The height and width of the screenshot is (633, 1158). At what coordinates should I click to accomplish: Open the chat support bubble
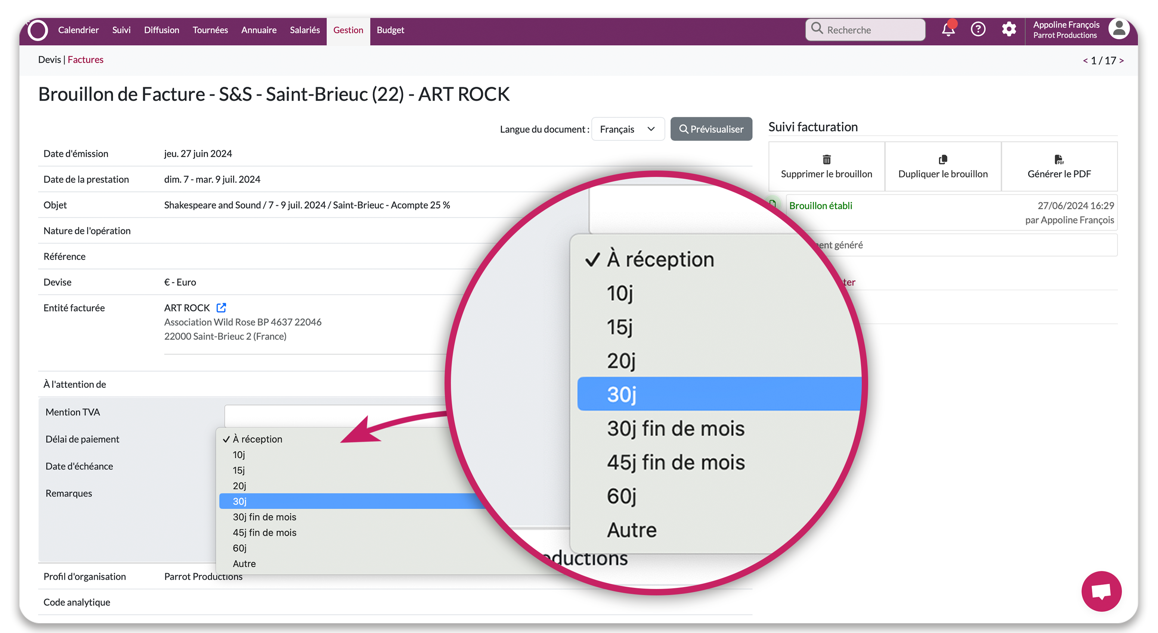[x=1101, y=591]
